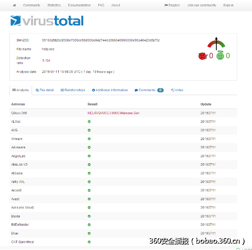Click the community score gauge
This screenshot has height=250, width=252.
click(216, 43)
